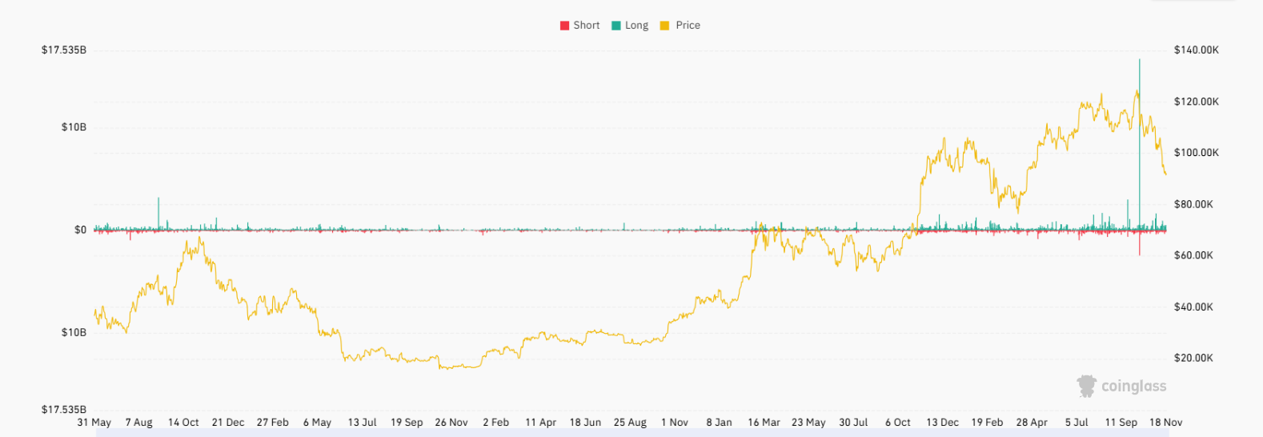Click the time range bar below the dates

pyautogui.click(x=631, y=433)
